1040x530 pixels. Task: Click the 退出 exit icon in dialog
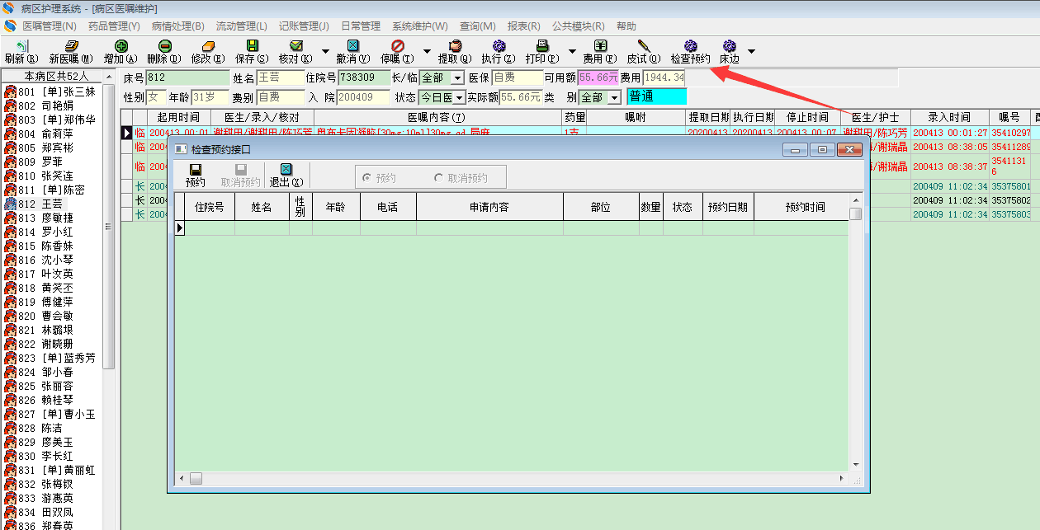click(286, 169)
